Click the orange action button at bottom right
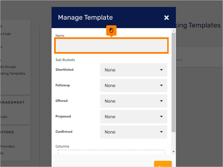This screenshot has width=223, height=167. [x=163, y=165]
